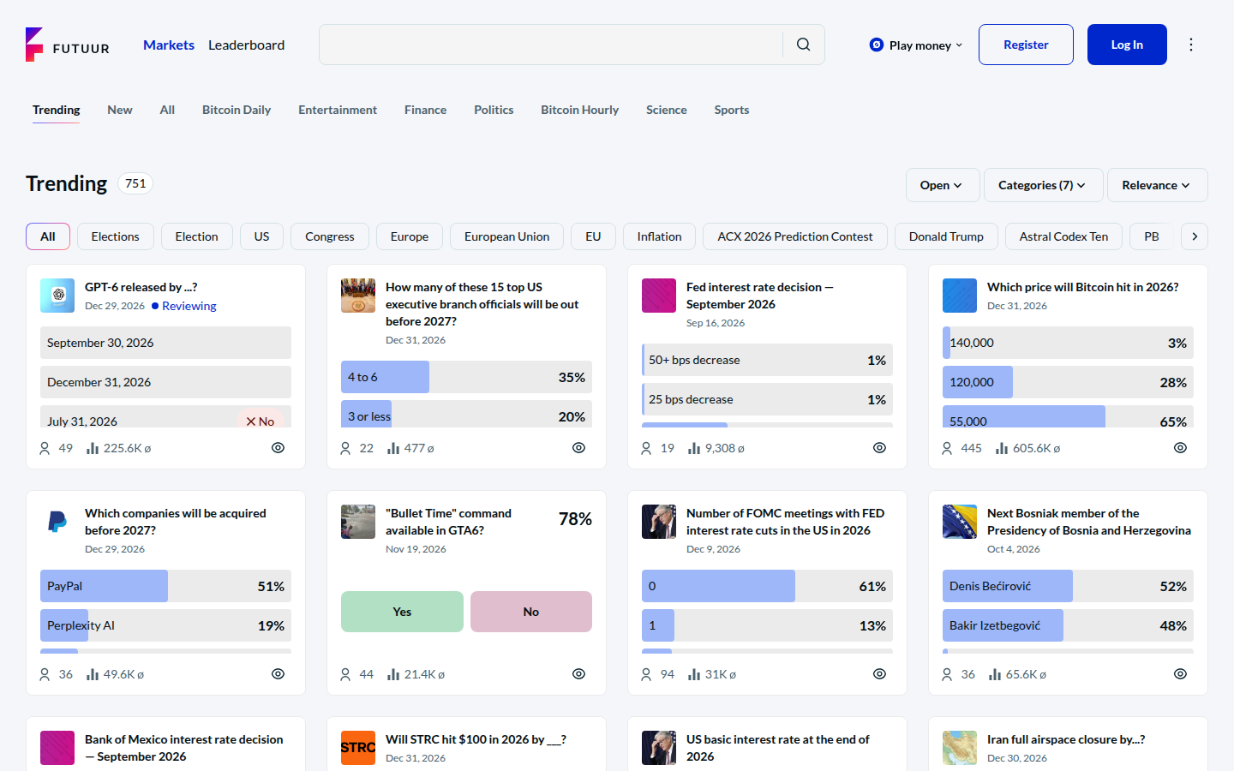
Task: Click the GPT-6 market OpenAI icon
Action: 57,296
